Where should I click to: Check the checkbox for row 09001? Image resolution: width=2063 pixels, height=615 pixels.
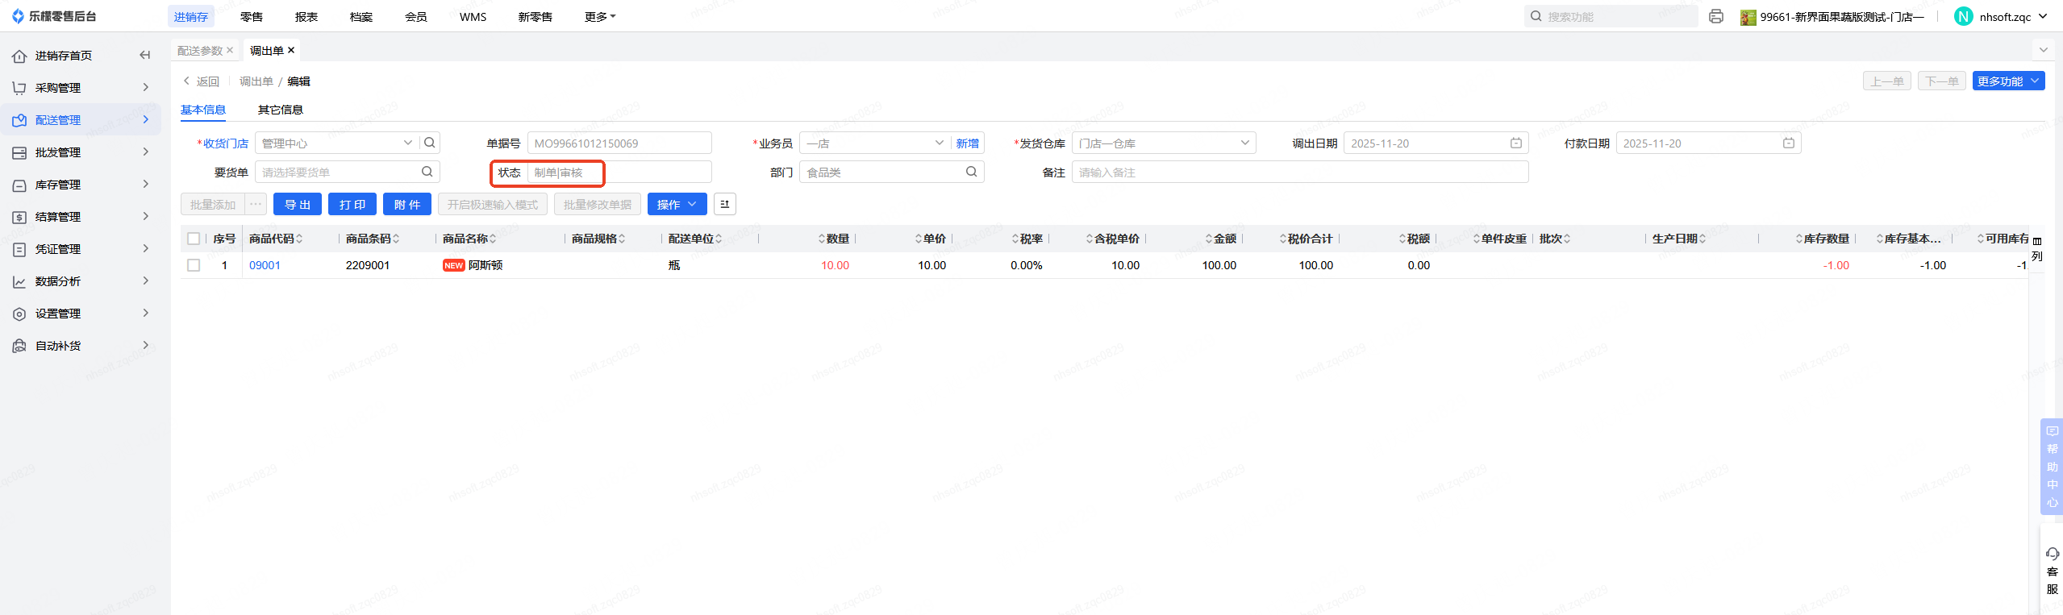point(194,265)
